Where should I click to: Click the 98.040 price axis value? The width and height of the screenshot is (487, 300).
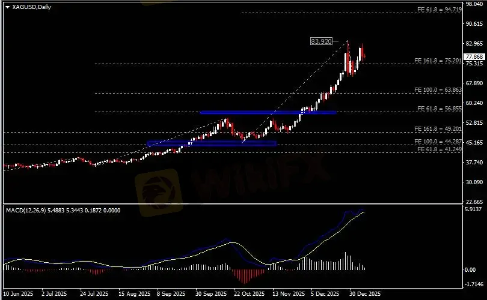click(474, 4)
